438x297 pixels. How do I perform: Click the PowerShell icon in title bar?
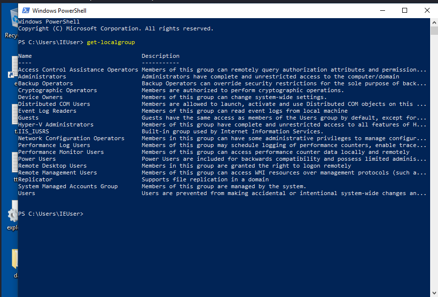click(26, 11)
